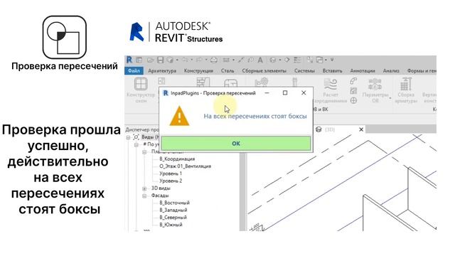455x256 pixels.
Task: Open the В_Восточный elevation view
Action: tap(174, 203)
